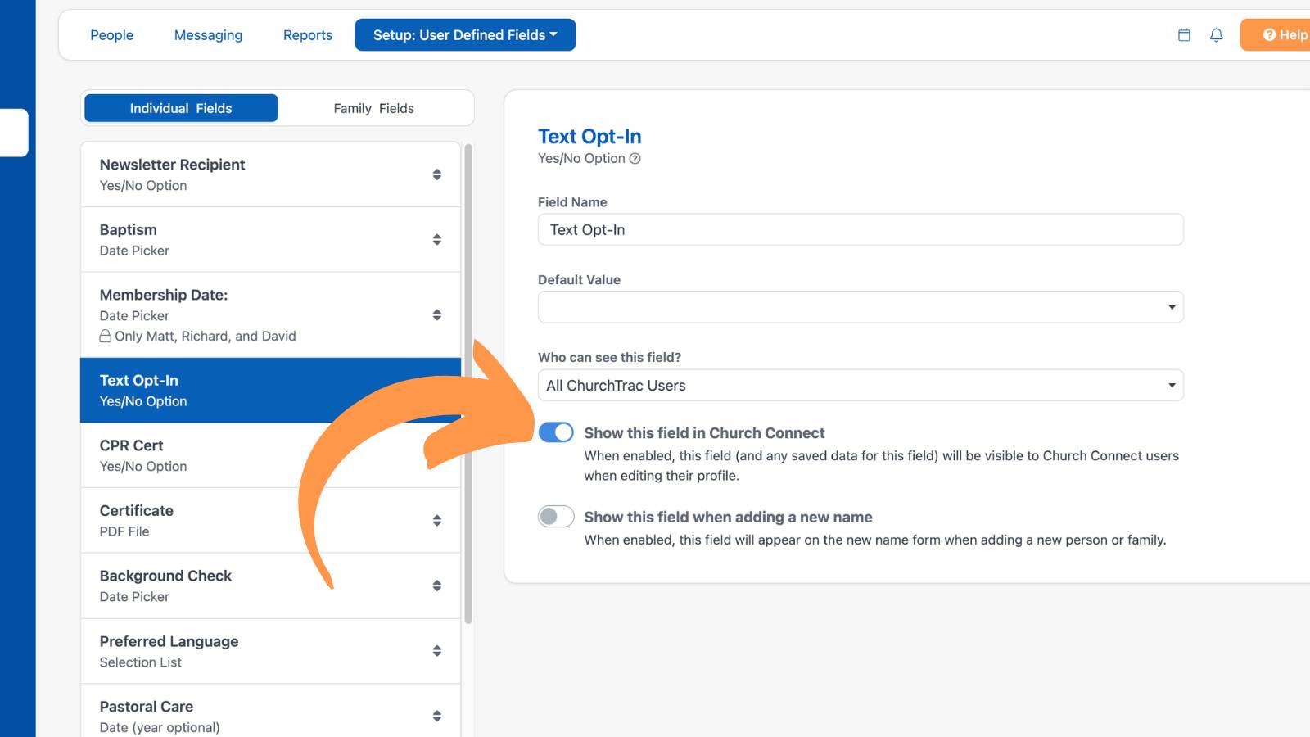Disable Show this field in Church Connect
The width and height of the screenshot is (1310, 737).
pyautogui.click(x=556, y=432)
